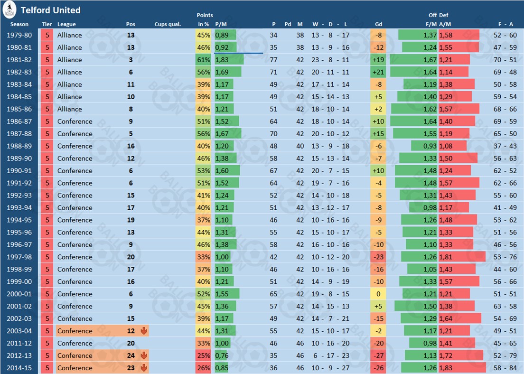The height and width of the screenshot is (374, 524).
Task: Click the Cups qual. column header
Action: (x=168, y=24)
